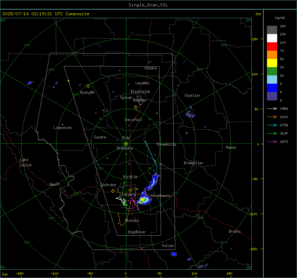Select the orange arrow for track 111V
Screen dimensions: 297x278
click(x=272, y=117)
